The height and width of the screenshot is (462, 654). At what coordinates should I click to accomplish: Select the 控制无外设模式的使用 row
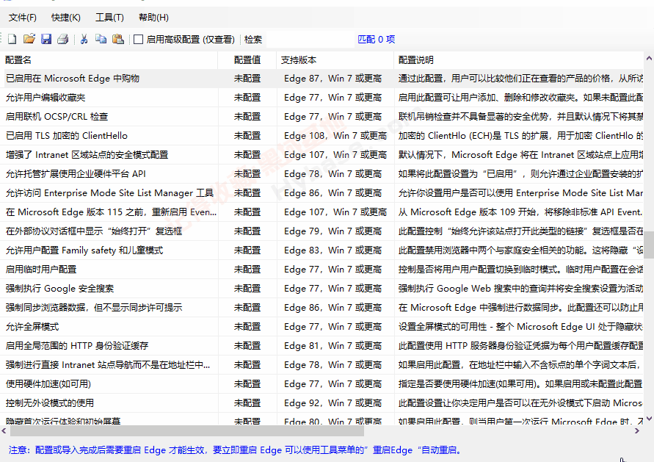321,403
